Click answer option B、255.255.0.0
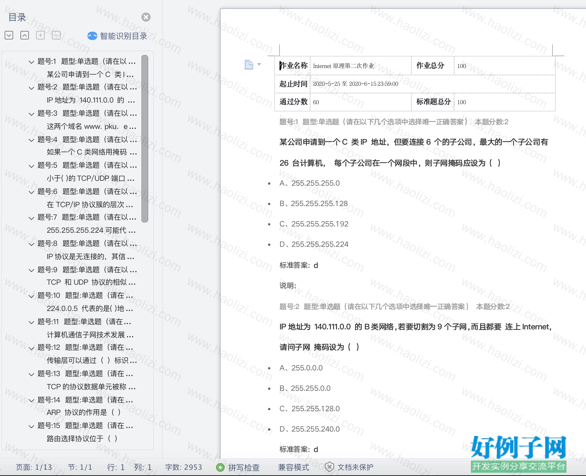This screenshot has width=586, height=476. tap(305, 389)
